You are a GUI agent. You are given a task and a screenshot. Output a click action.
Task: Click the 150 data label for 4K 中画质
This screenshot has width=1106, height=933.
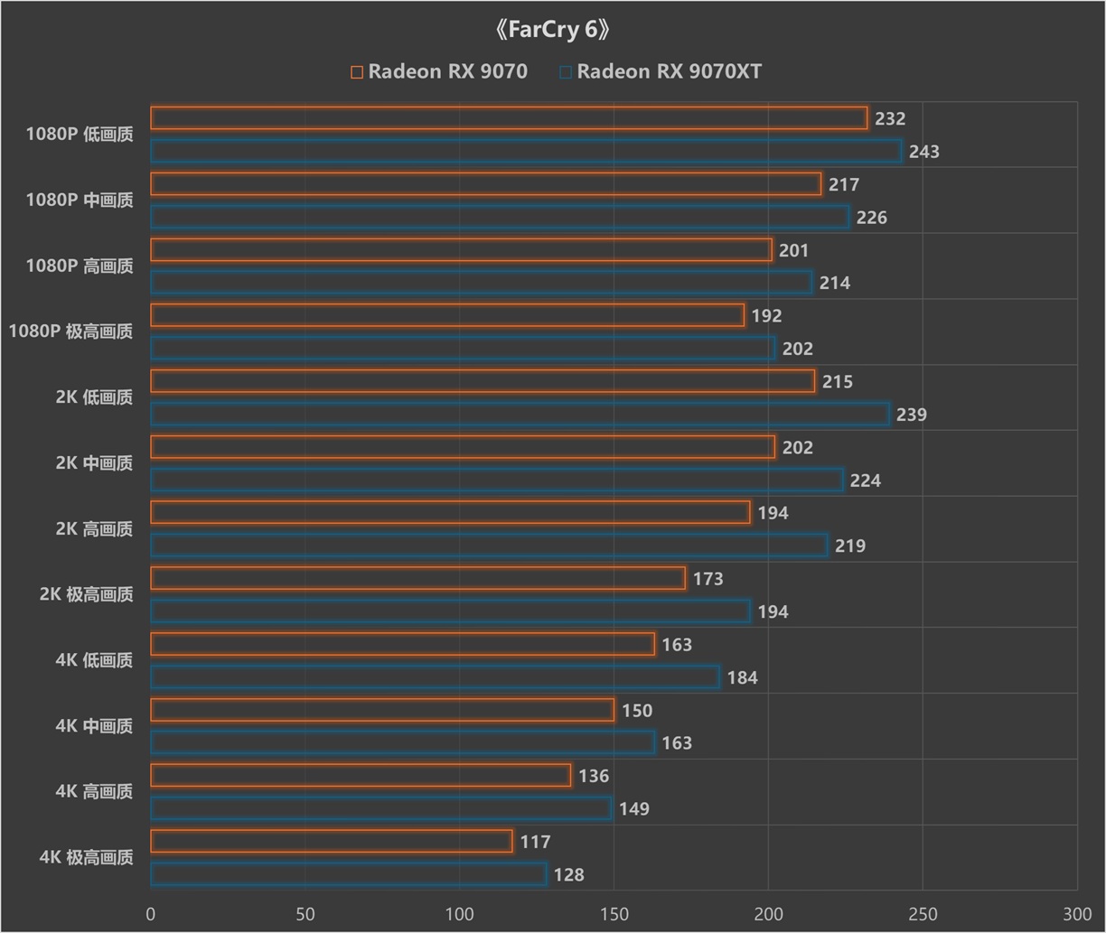coord(637,711)
